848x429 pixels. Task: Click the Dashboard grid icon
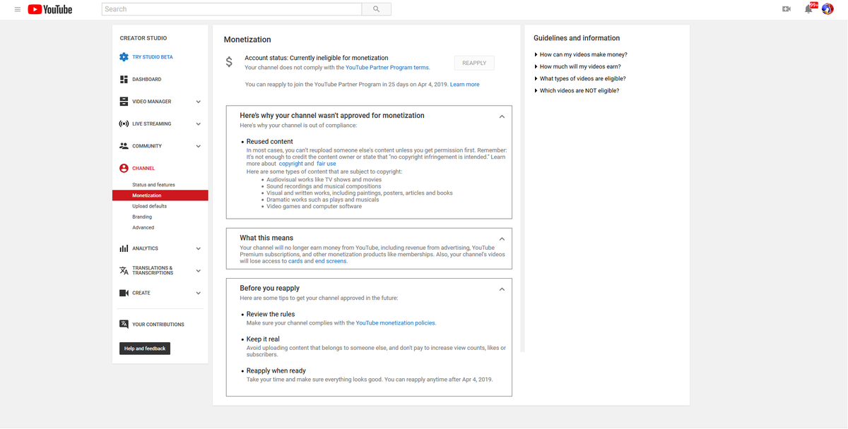124,79
